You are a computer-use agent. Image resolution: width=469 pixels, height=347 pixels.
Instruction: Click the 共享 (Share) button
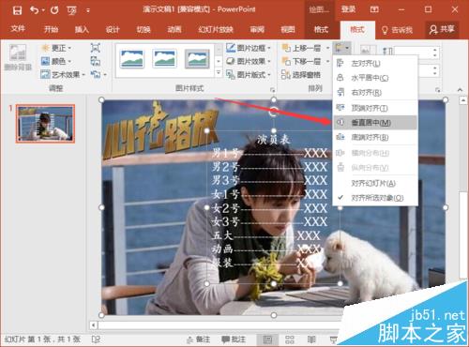point(442,30)
